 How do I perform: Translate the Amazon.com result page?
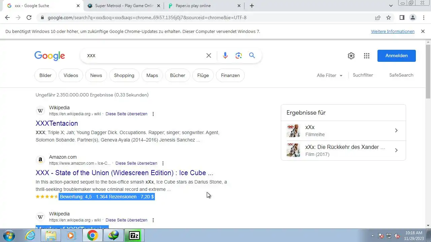point(136,163)
